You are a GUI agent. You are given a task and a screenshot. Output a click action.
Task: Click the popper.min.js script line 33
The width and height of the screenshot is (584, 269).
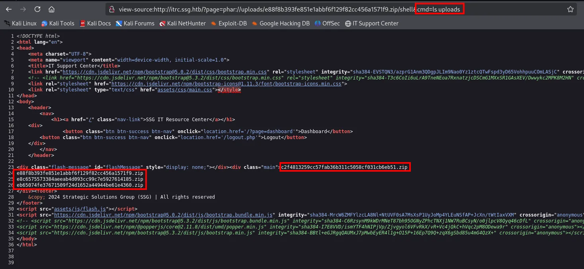300,227
